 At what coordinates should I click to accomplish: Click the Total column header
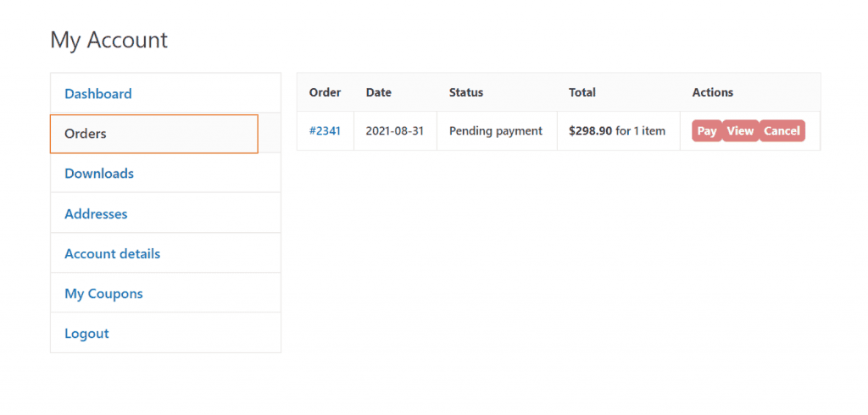point(582,92)
